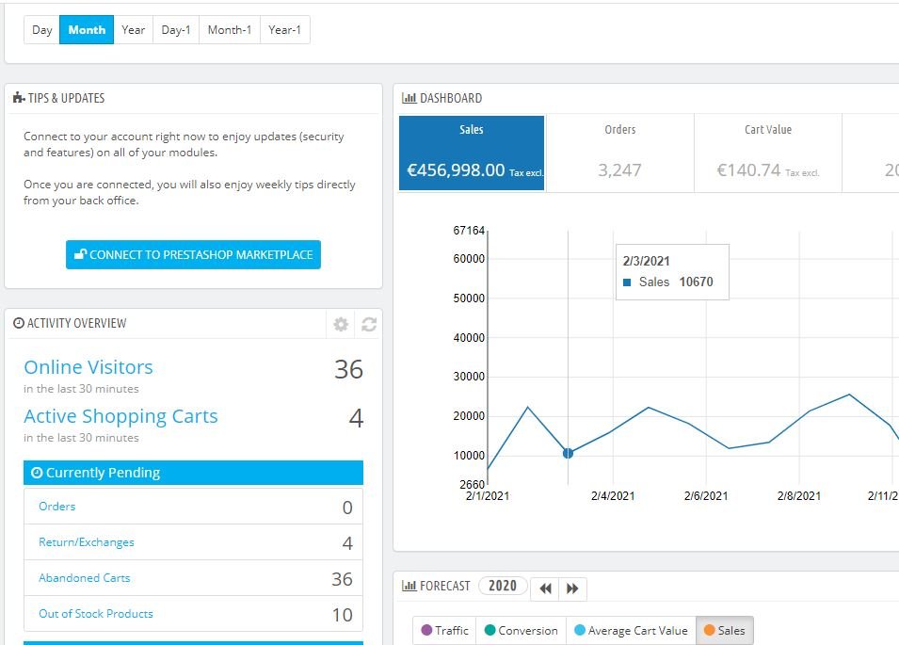The height and width of the screenshot is (645, 899).
Task: Connect to PrestaShop Marketplace
Action: [x=193, y=254]
